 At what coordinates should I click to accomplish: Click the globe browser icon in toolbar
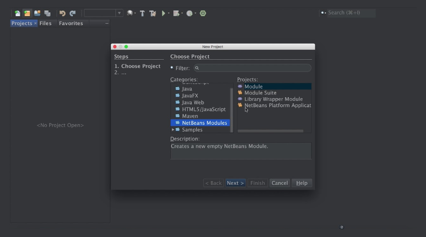130,13
